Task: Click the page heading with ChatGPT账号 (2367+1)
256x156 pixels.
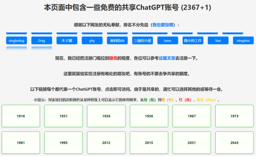Action: click(127, 7)
